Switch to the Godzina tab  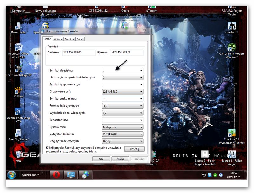69,39
